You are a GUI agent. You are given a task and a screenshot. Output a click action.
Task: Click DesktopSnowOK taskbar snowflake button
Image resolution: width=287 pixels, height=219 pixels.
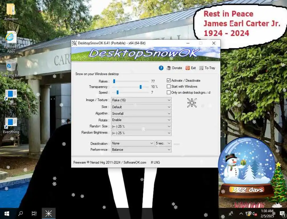tap(48, 214)
